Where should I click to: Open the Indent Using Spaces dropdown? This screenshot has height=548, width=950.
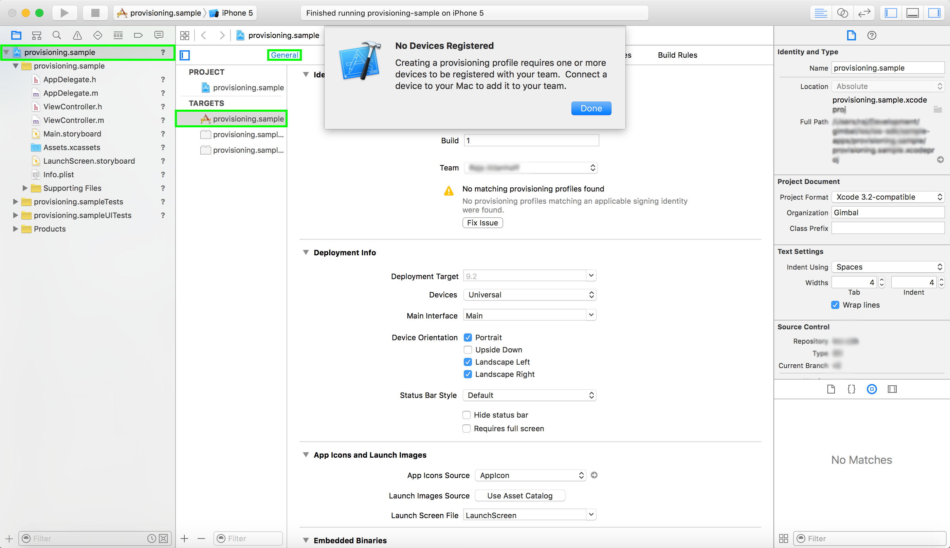pyautogui.click(x=888, y=267)
